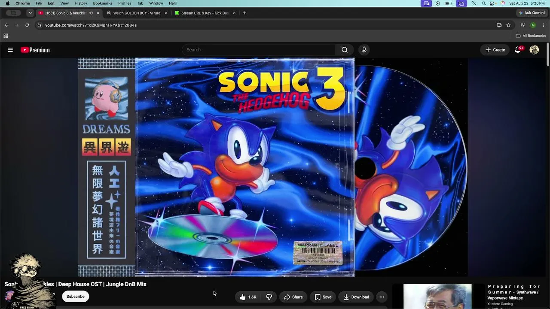Open the Chrome File menu

point(39,3)
